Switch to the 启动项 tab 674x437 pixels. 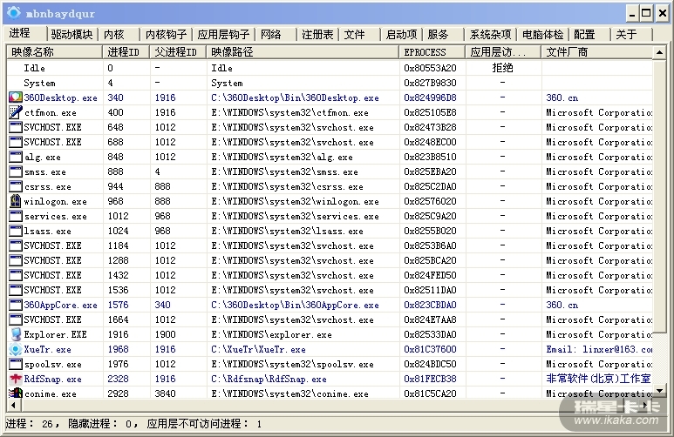(x=401, y=34)
